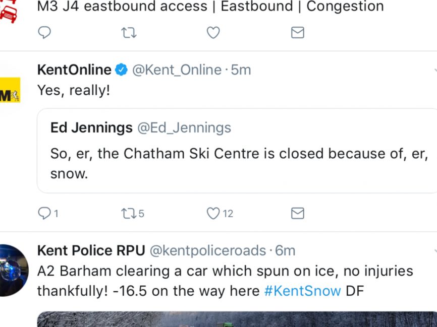
Task: Open Kent Police RPU display name
Action: click(91, 250)
